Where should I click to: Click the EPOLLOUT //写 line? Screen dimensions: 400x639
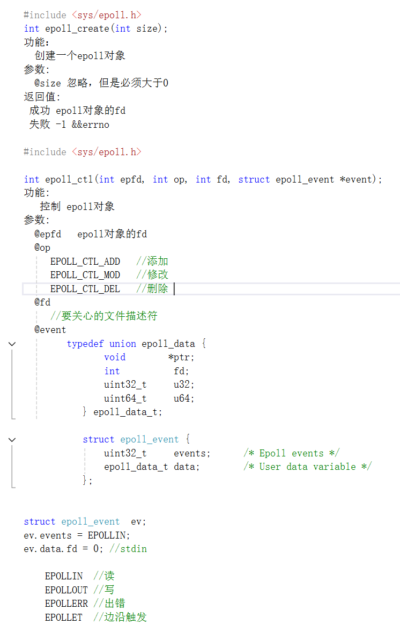[80, 590]
